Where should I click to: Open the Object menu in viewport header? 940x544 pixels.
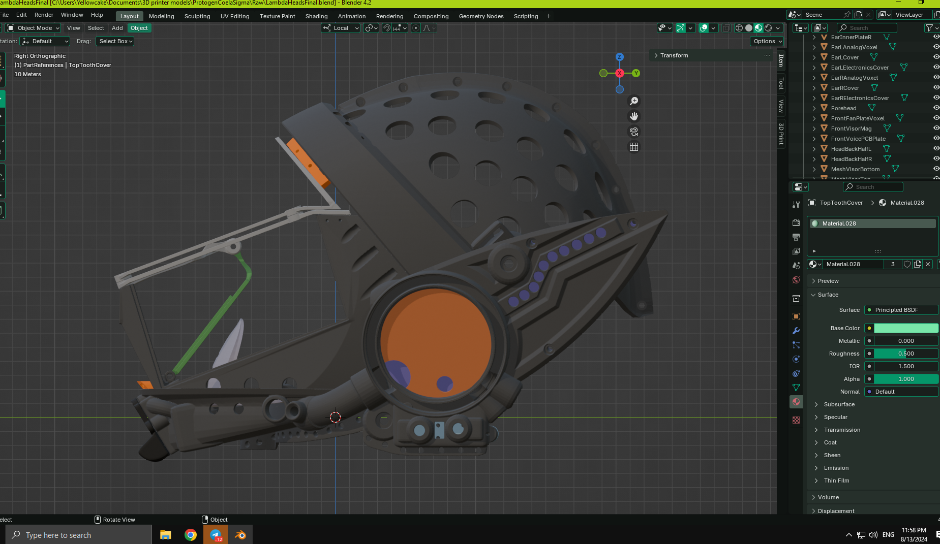pyautogui.click(x=139, y=28)
